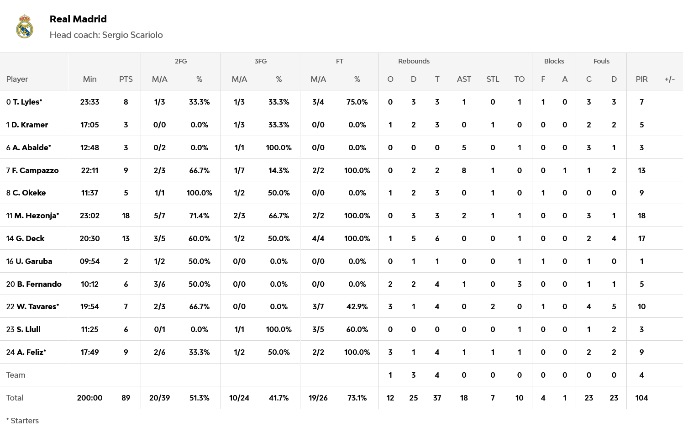The height and width of the screenshot is (427, 683).
Task: Click the PIR column header
Action: [641, 79]
